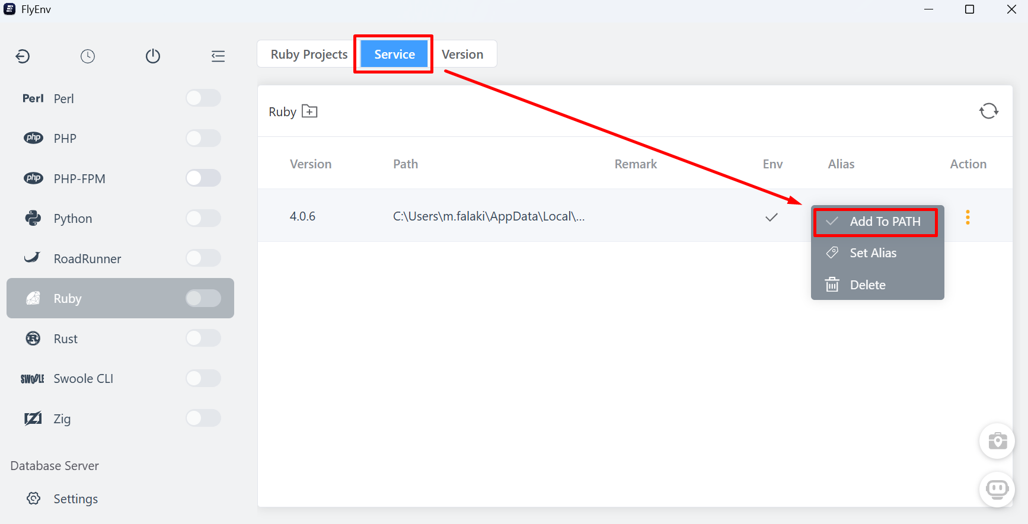Click the version cell 4.0.6
The image size is (1028, 524).
(x=302, y=216)
